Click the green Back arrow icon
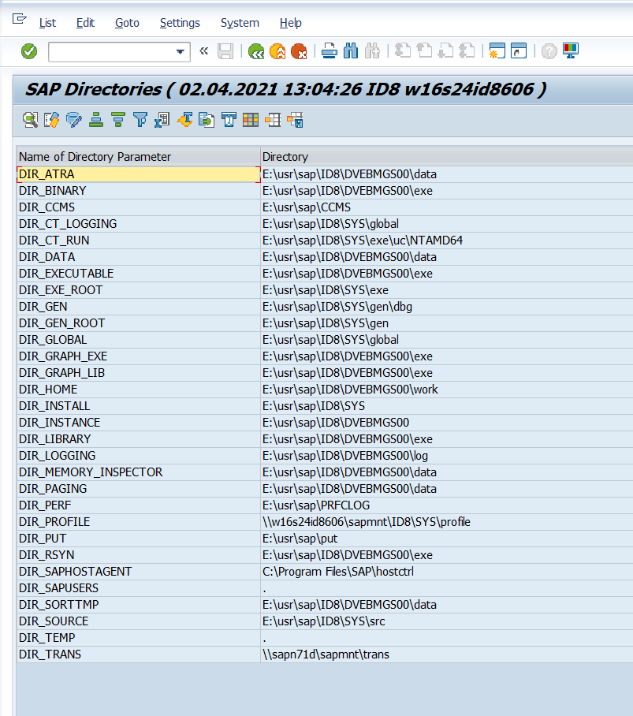Viewport: 633px width, 716px height. (x=256, y=51)
